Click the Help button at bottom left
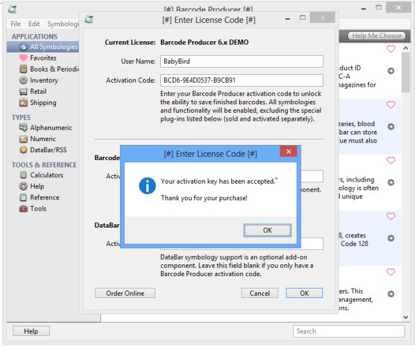The height and width of the screenshot is (347, 415). point(31,331)
